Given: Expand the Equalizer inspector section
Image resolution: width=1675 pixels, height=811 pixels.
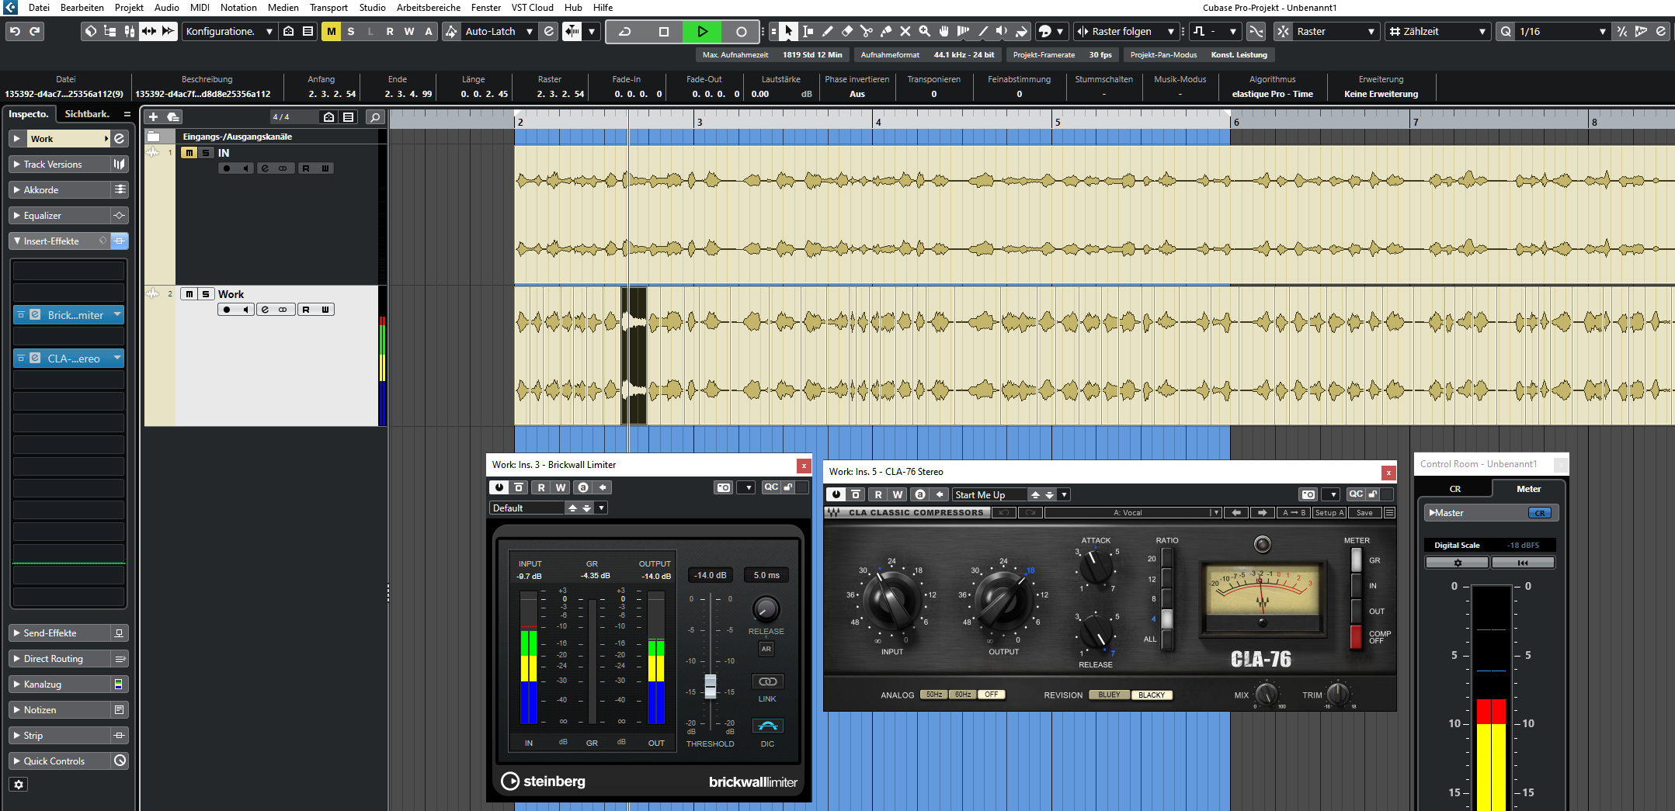Looking at the screenshot, I should 43,216.
